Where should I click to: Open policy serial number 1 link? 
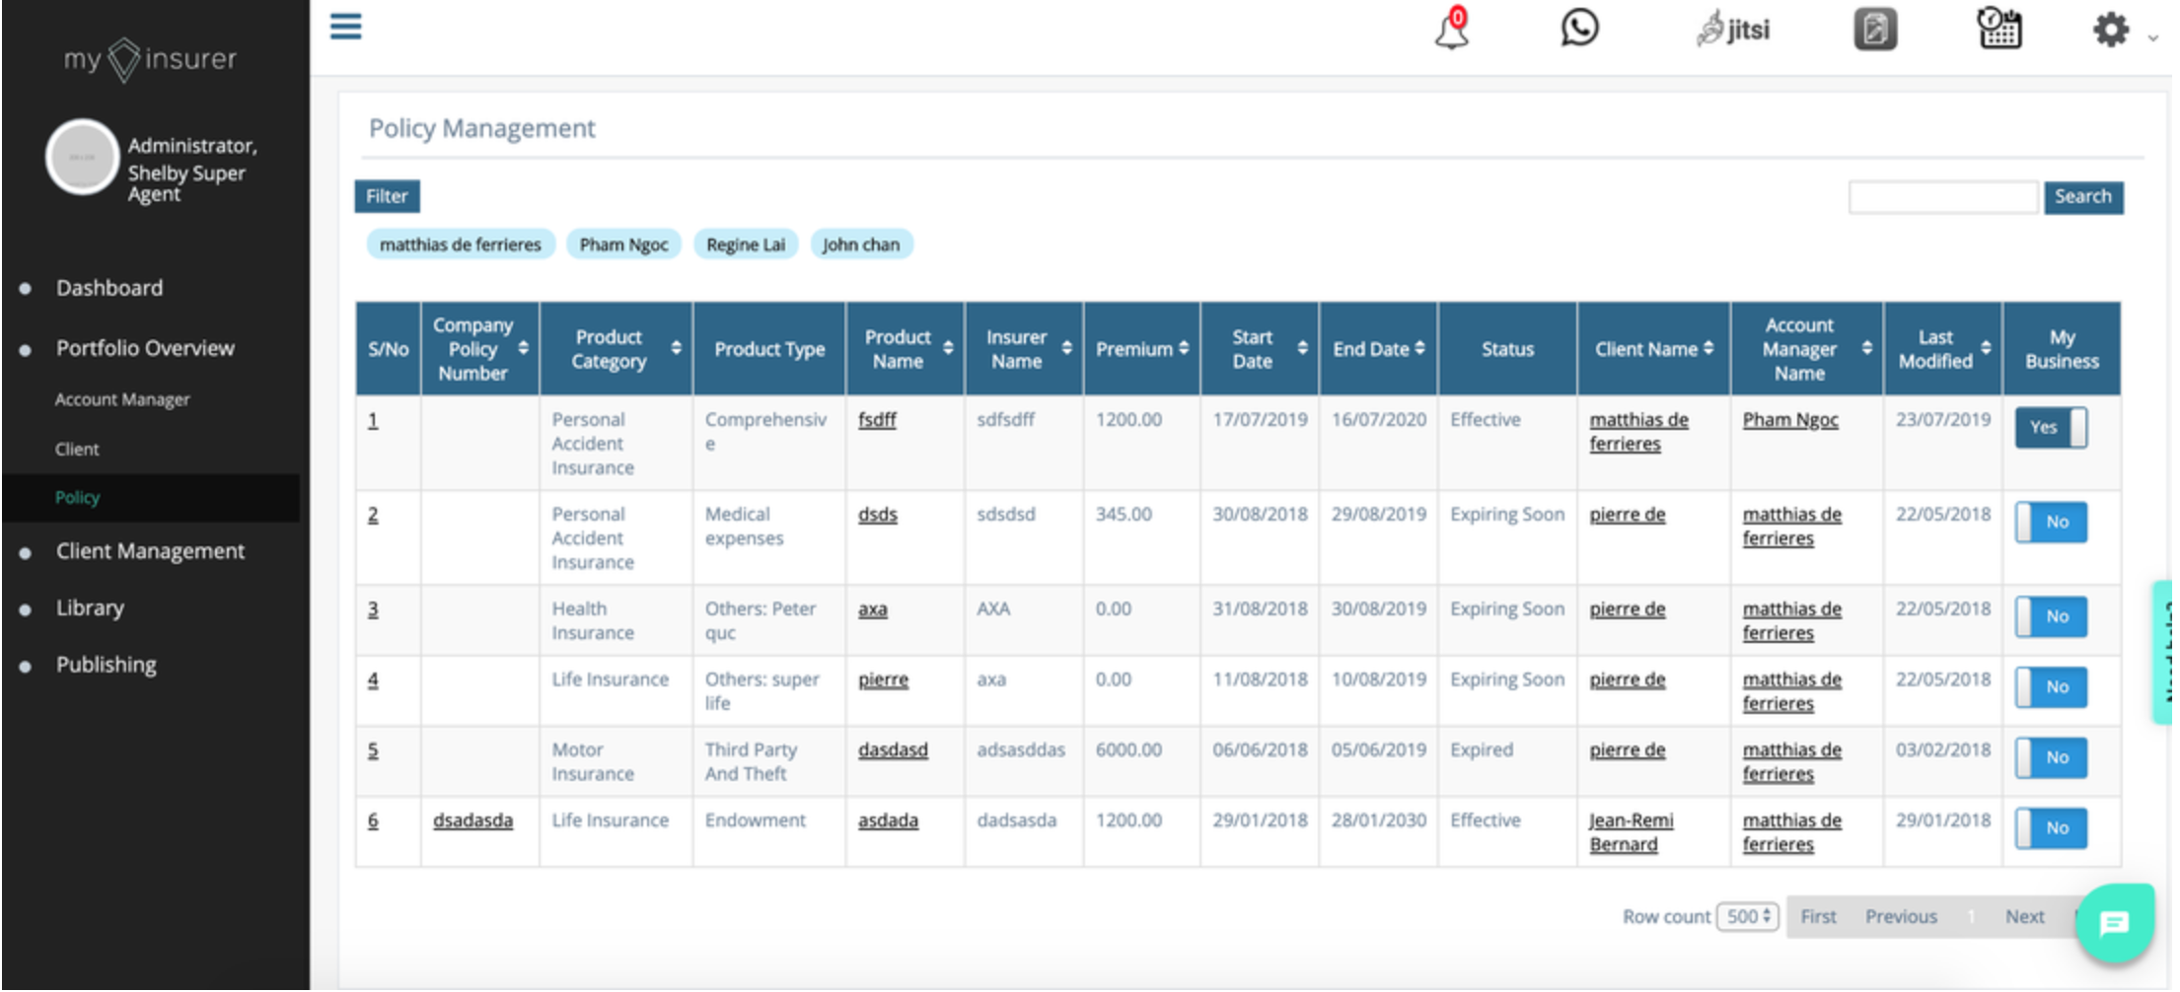point(373,420)
